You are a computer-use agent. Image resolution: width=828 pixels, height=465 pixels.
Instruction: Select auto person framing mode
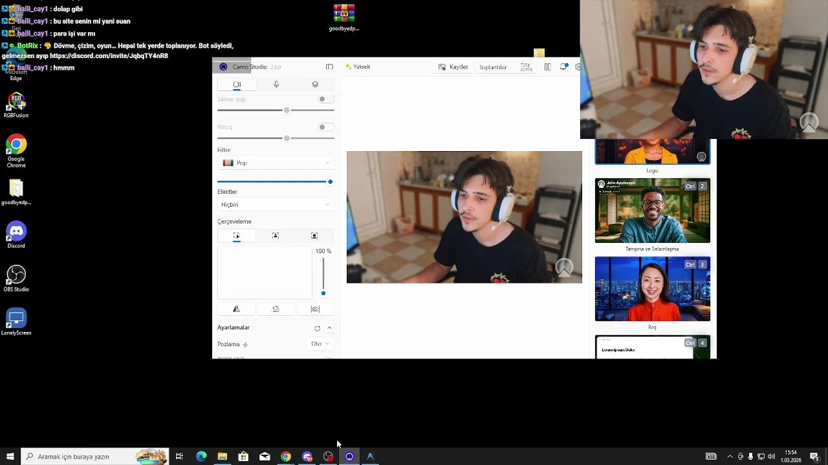pyautogui.click(x=276, y=236)
